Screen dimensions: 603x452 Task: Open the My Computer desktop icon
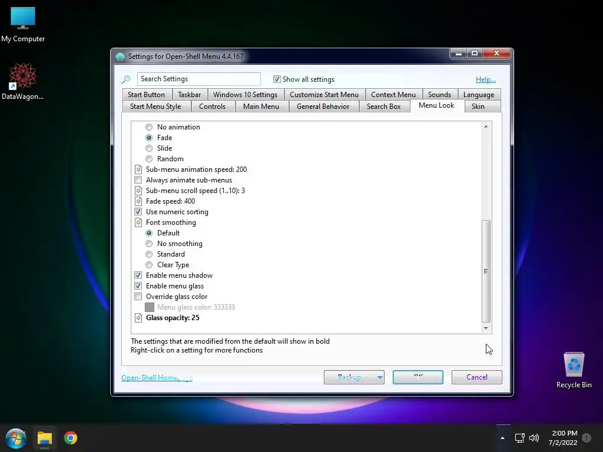[23, 24]
